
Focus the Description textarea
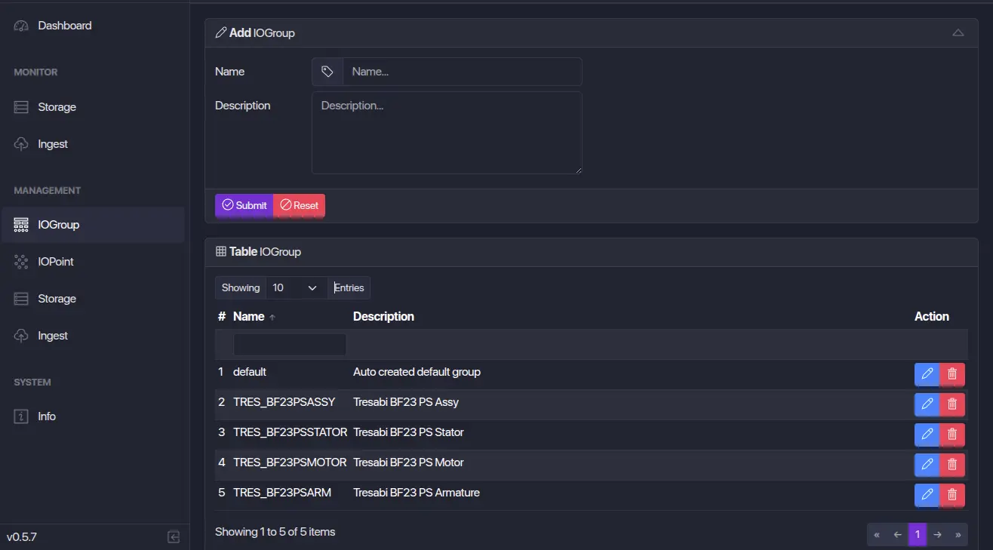tap(447, 133)
